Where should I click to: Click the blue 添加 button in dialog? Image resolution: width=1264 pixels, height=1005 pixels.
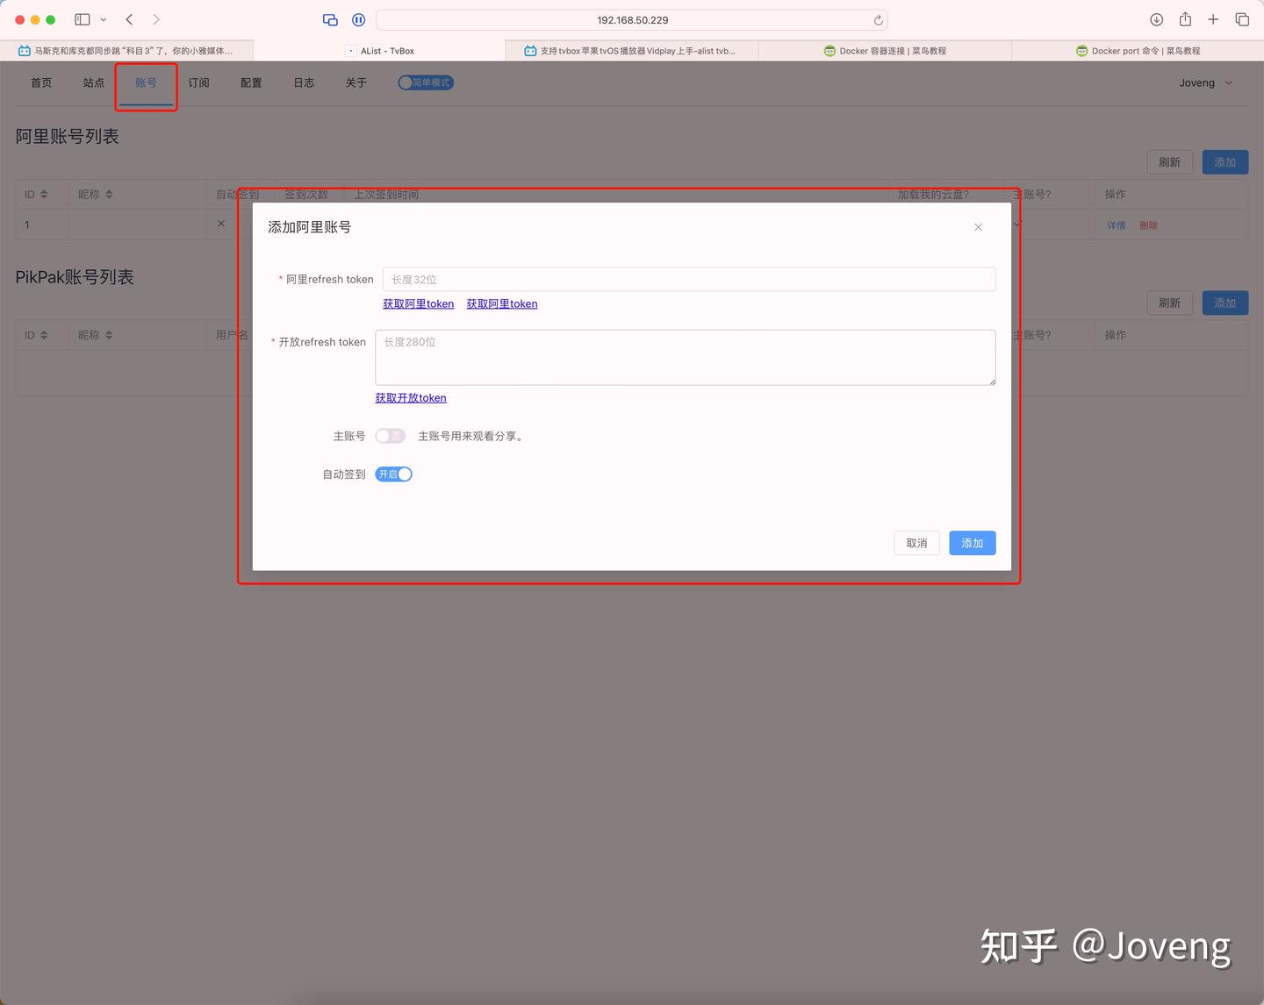(x=972, y=543)
